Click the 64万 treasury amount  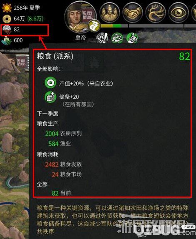(19, 19)
